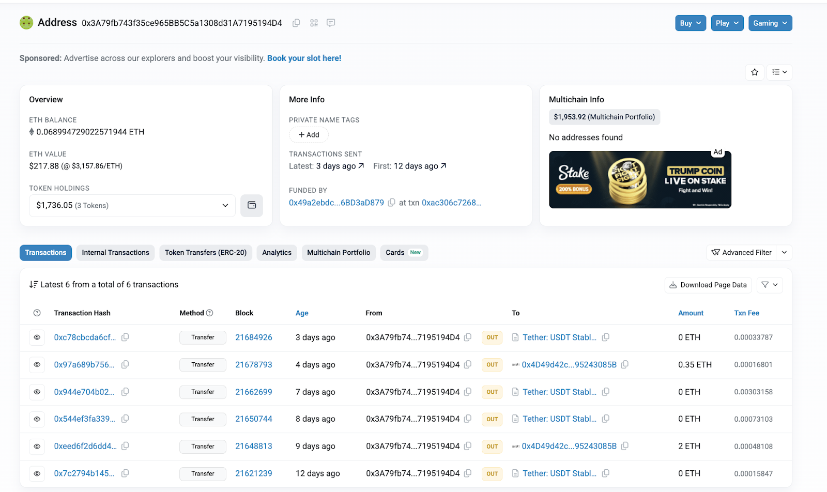The height and width of the screenshot is (492, 827).
Task: Click the Stake Trump Coin ad banner
Action: [640, 180]
